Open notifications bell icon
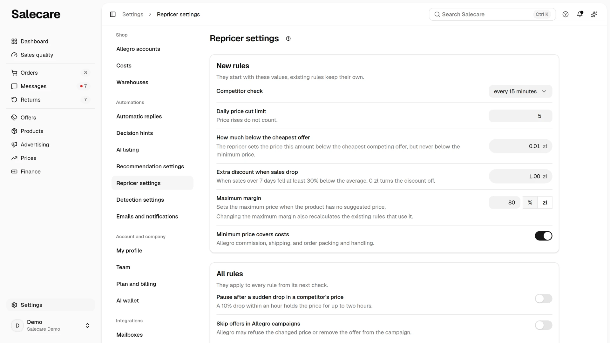Screen dimensions: 610x343 click(x=580, y=14)
